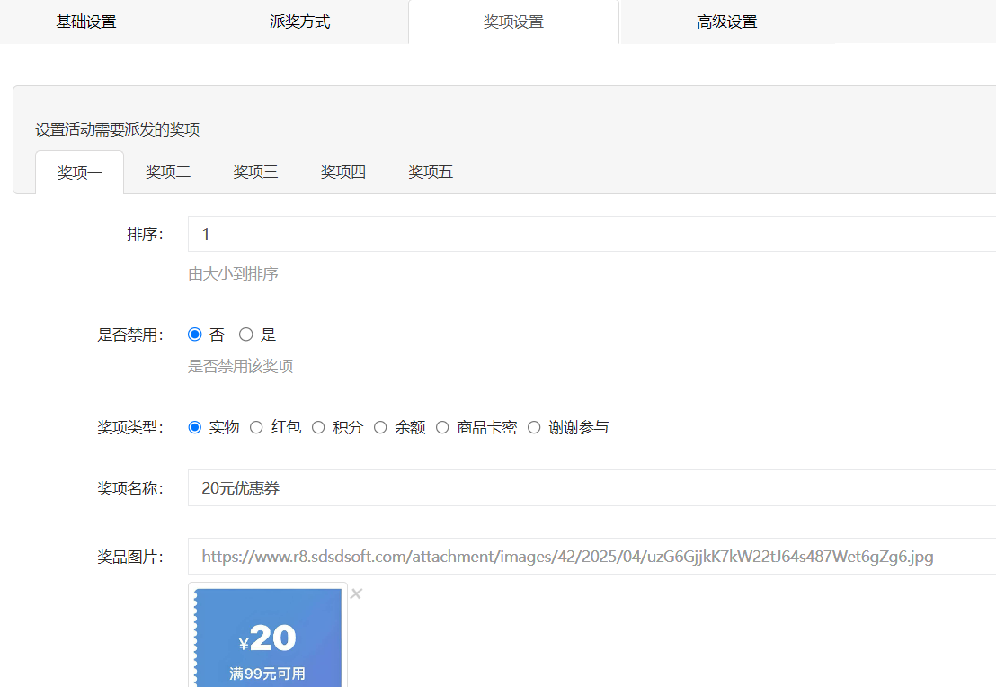Switch to 奖项三 sub-tab
This screenshot has height=687, width=996.
tap(255, 172)
